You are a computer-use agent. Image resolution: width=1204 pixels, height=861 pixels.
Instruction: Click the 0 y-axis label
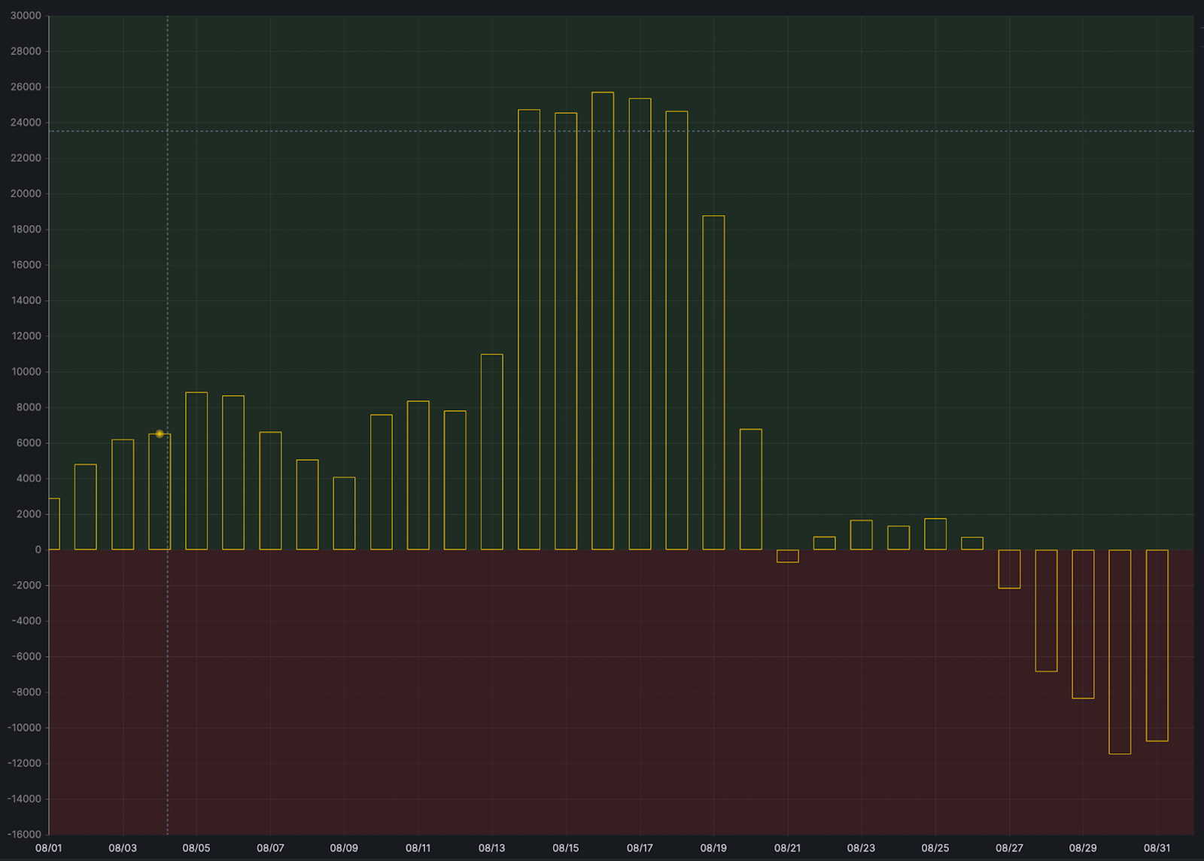38,550
